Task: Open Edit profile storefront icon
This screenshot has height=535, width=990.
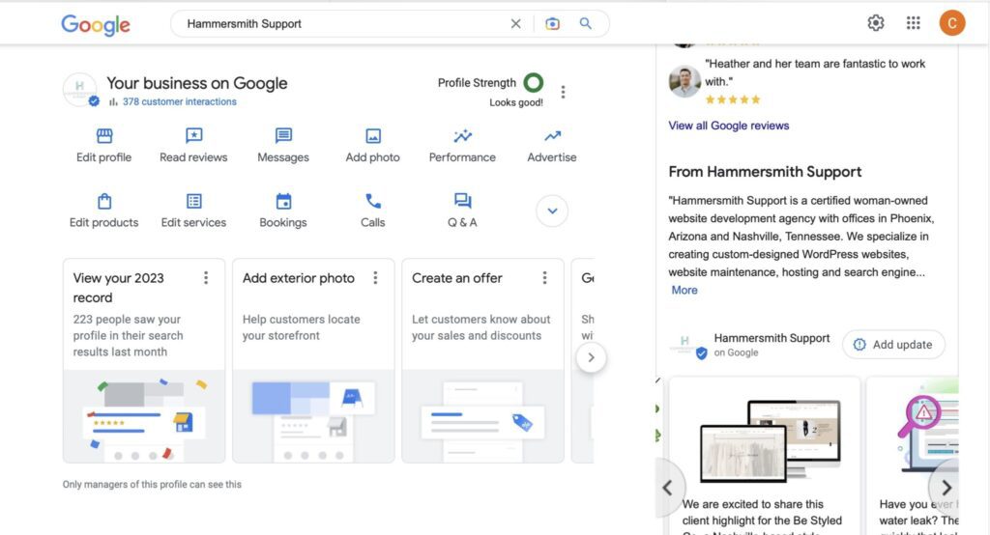Action: pyautogui.click(x=104, y=135)
